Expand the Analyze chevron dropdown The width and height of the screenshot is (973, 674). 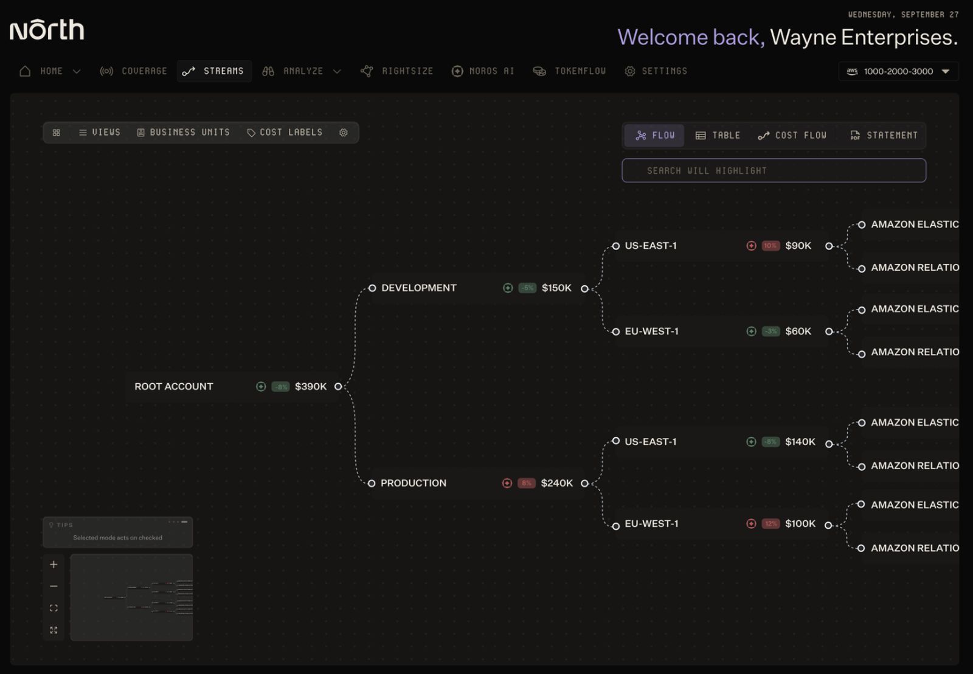[337, 71]
